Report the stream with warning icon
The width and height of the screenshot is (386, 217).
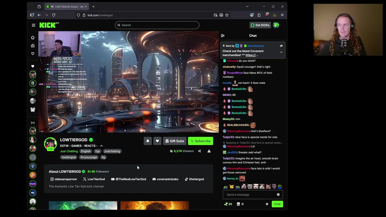coord(209,151)
